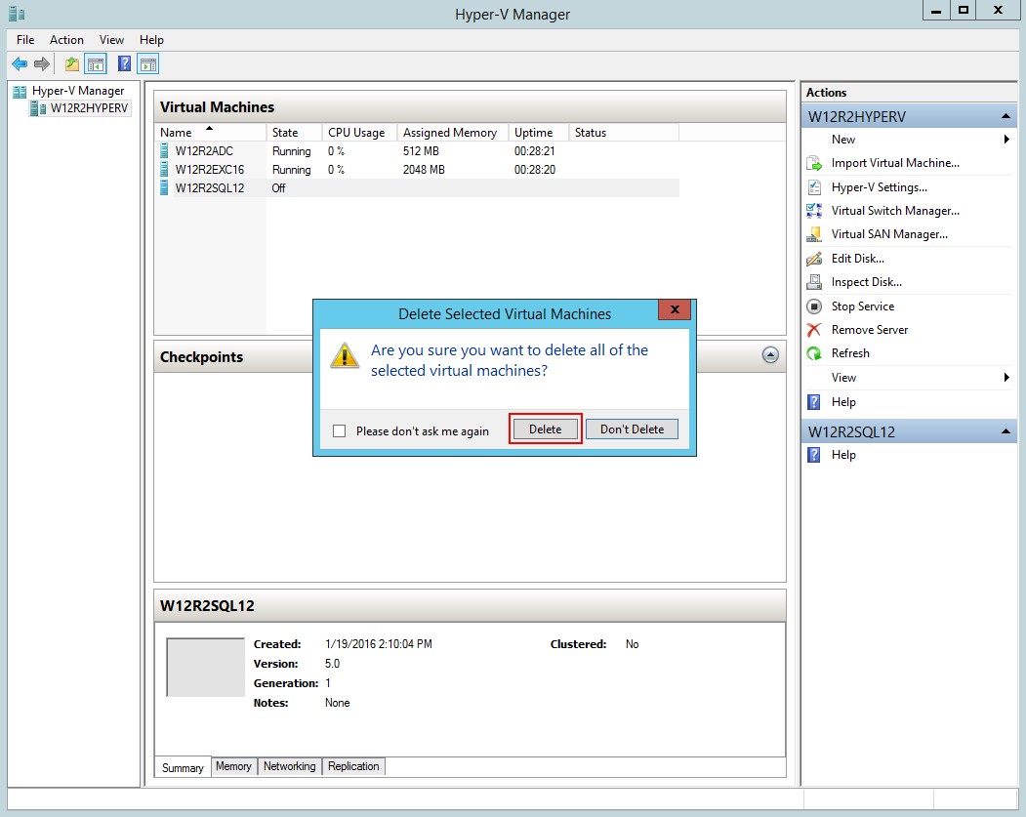Open the blue Help toolbar icon

tap(124, 64)
